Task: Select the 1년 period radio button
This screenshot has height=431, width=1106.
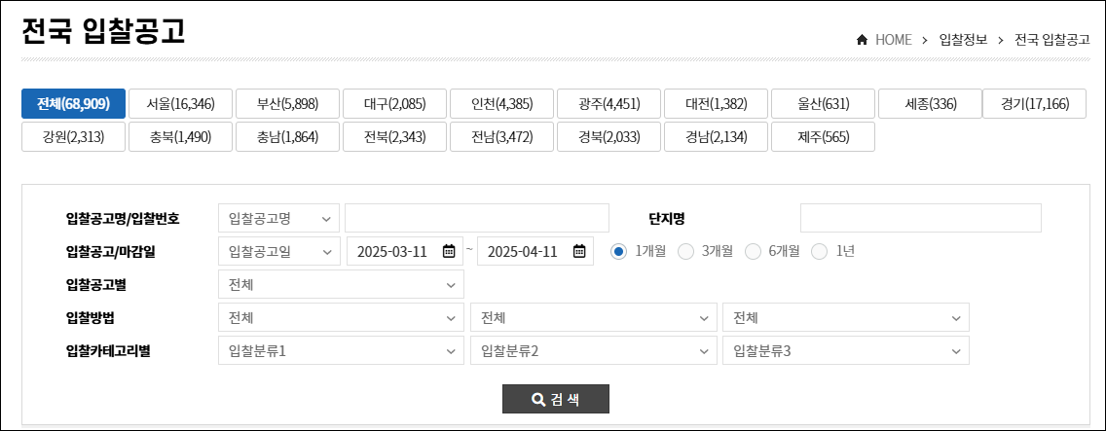Action: [820, 251]
